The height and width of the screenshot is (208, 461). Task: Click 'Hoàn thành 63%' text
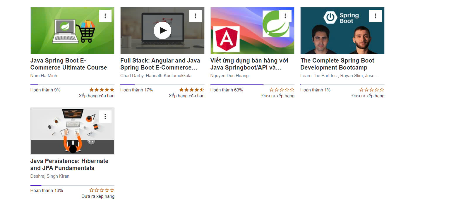[x=227, y=90]
